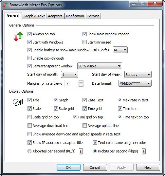165x176 pixels.
Task: Open the hotkey letter M dropdown
Action: (x=120, y=50)
